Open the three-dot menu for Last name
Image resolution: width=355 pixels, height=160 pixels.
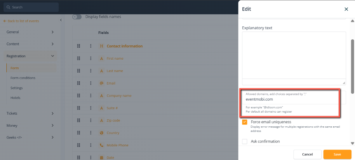[91, 71]
